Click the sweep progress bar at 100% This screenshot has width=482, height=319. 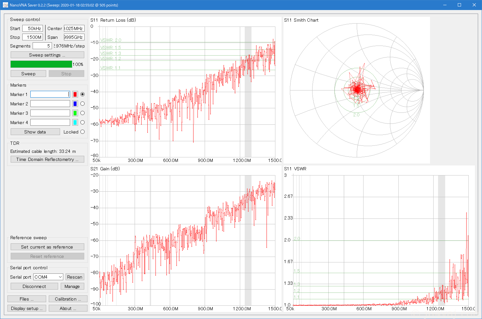tap(41, 64)
